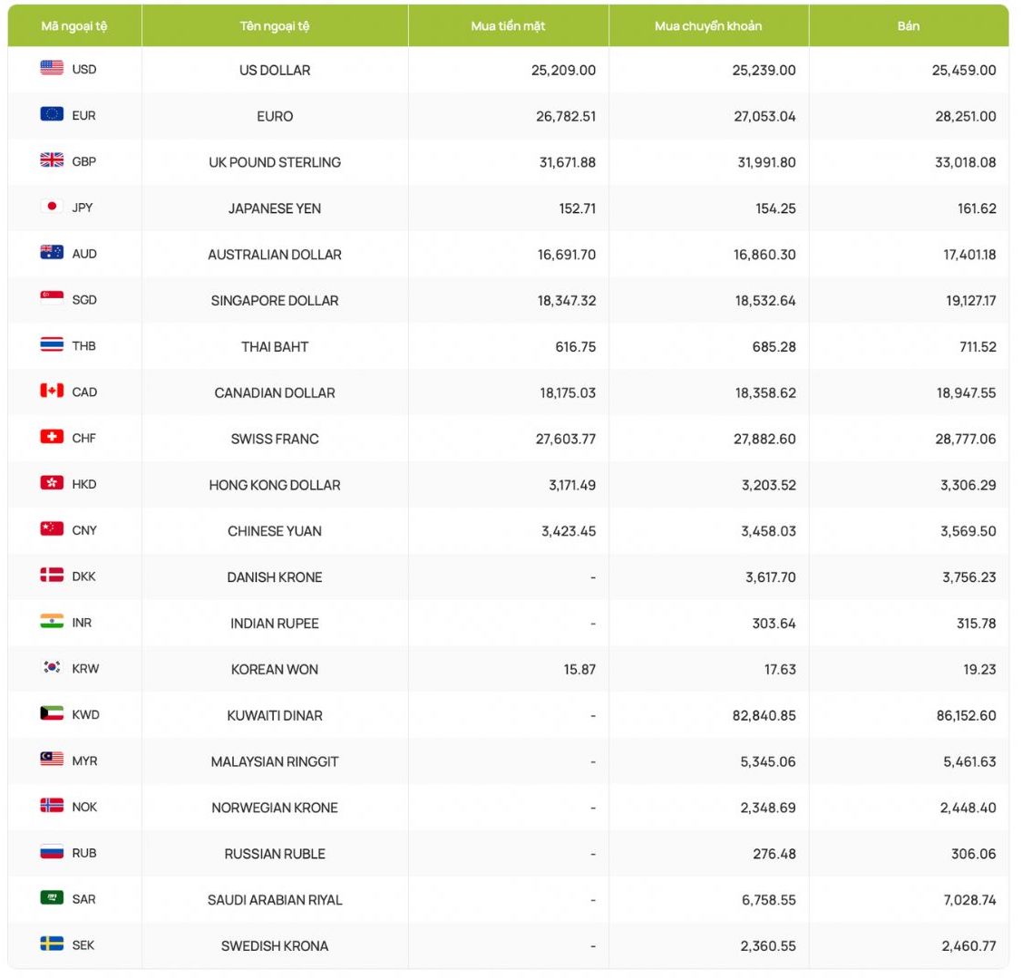Click the Malaysia flag icon for MYR
The width and height of the screenshot is (1022, 978).
pyautogui.click(x=53, y=760)
